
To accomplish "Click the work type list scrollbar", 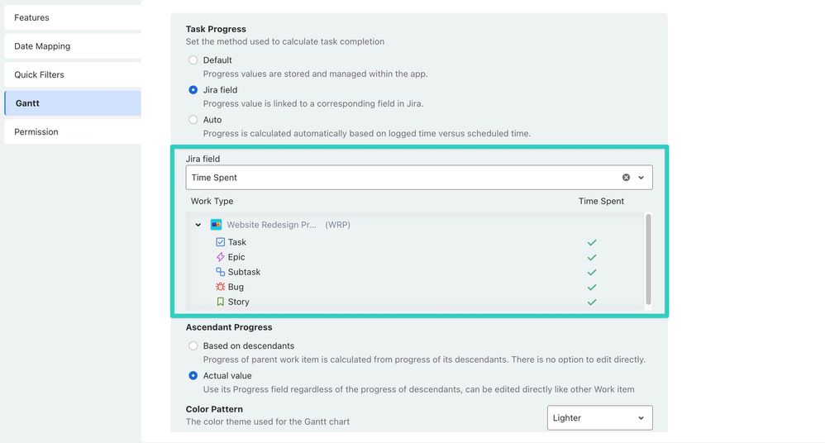I will tap(648, 259).
